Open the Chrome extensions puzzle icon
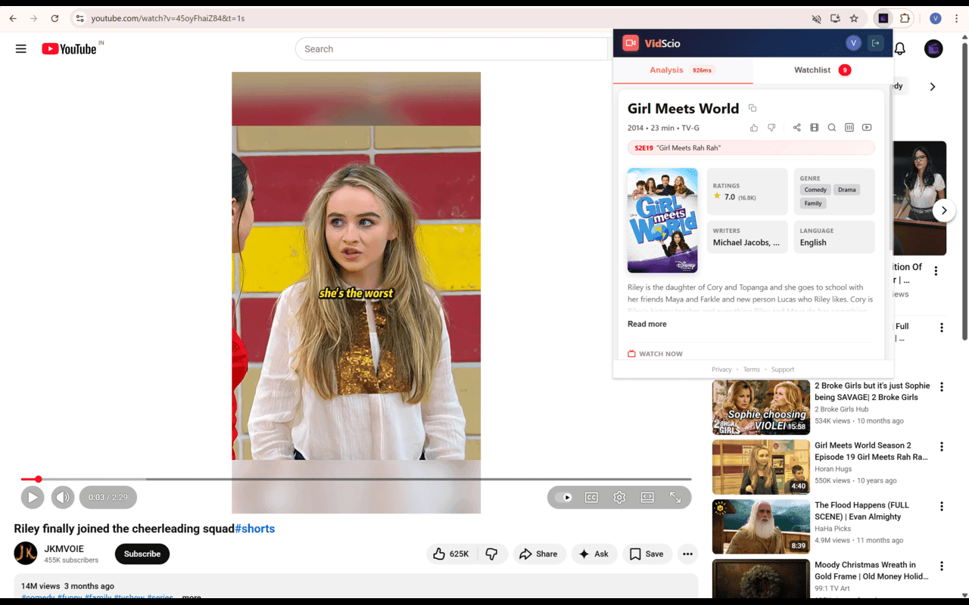 [x=905, y=18]
